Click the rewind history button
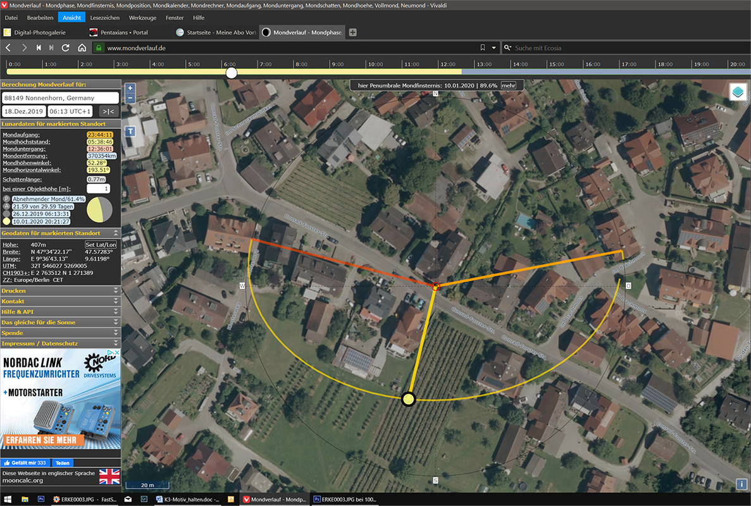This screenshot has height=506, width=751. click(x=39, y=48)
